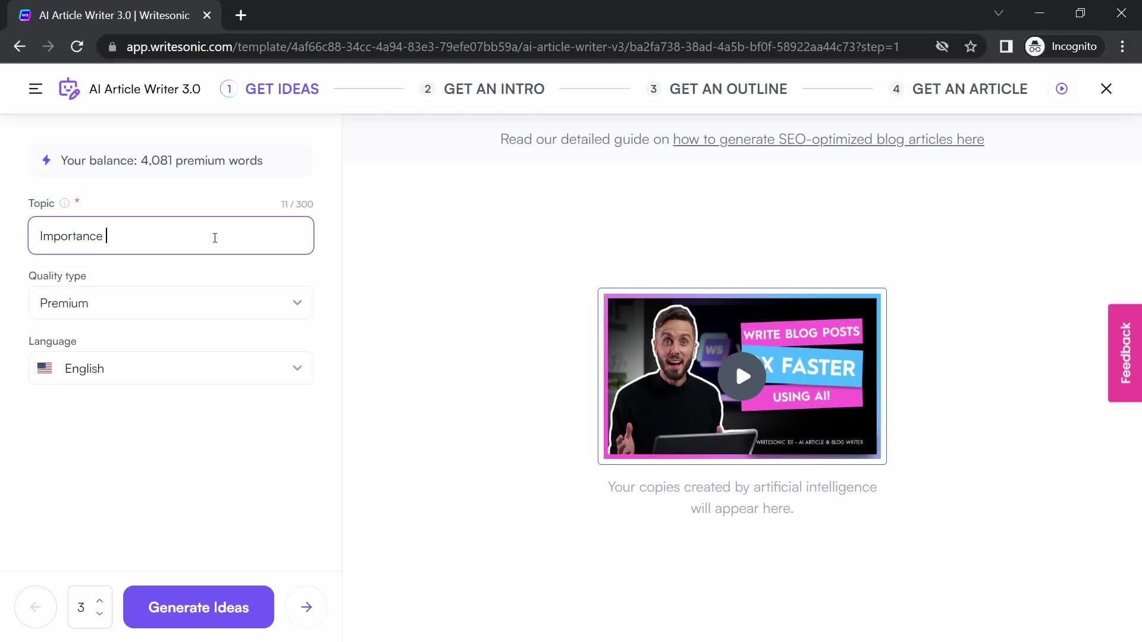Click the close X icon in top bar
This screenshot has width=1142, height=642.
(1107, 89)
